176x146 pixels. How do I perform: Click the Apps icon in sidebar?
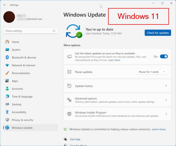[x=7, y=81]
